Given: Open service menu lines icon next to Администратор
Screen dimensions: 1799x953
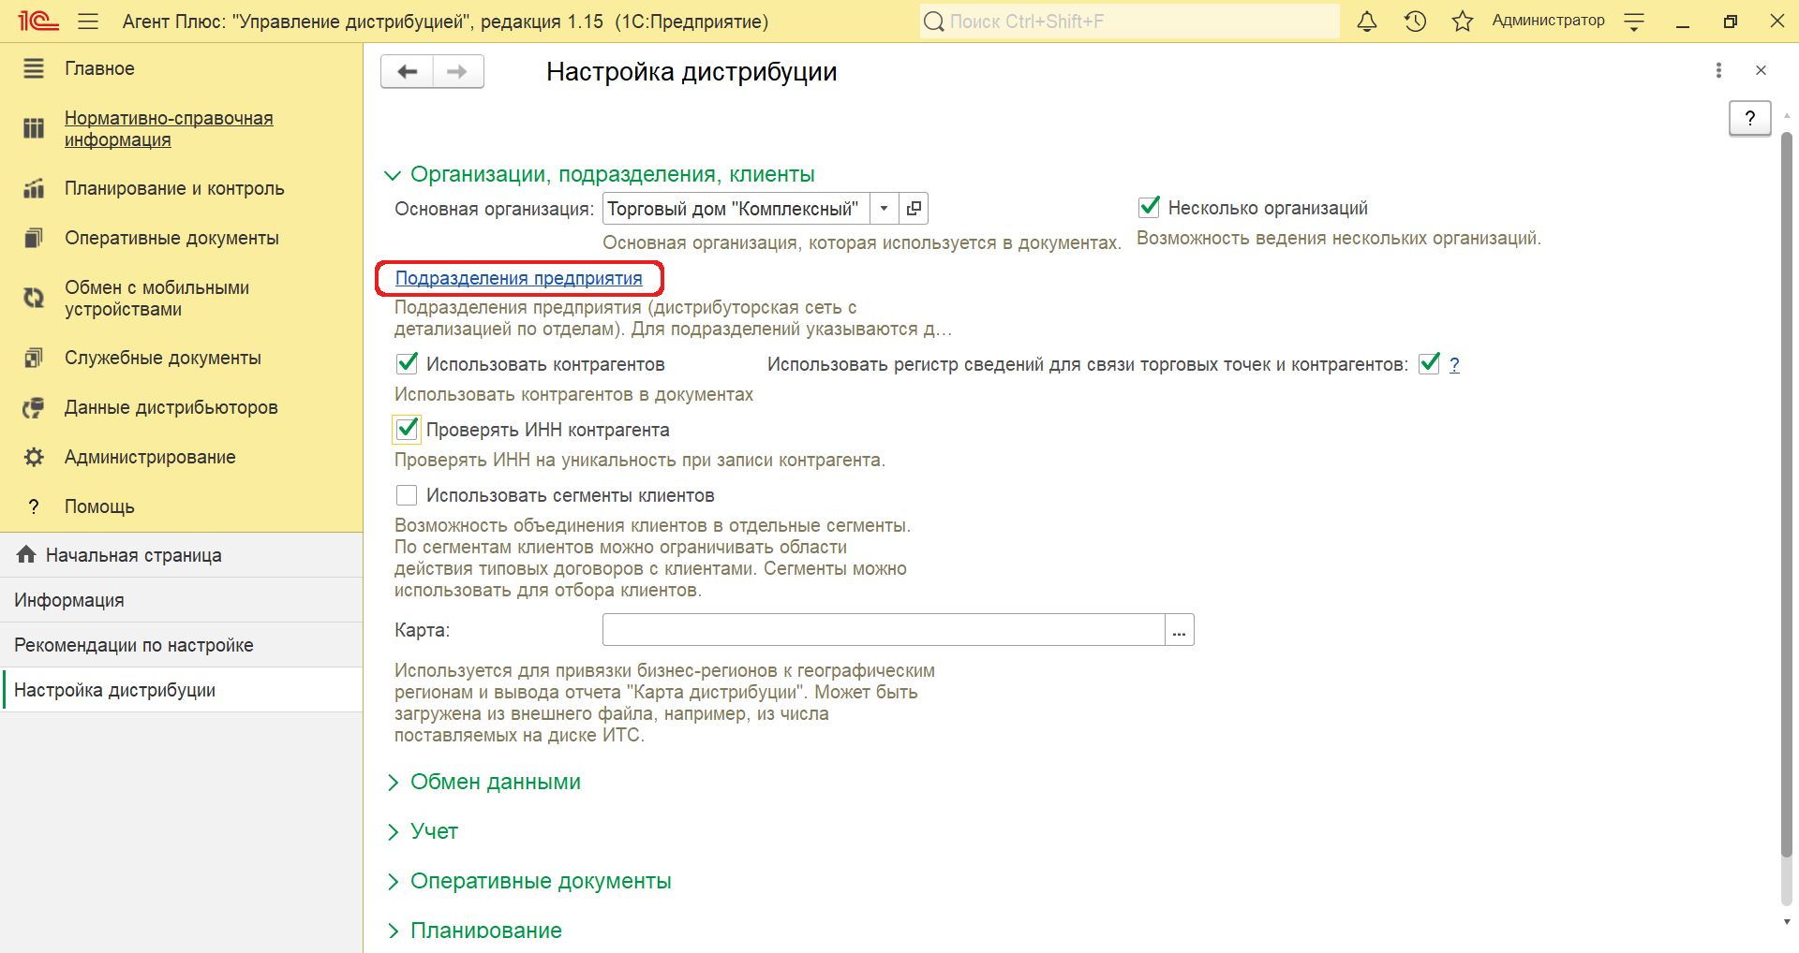Looking at the screenshot, I should [1635, 22].
